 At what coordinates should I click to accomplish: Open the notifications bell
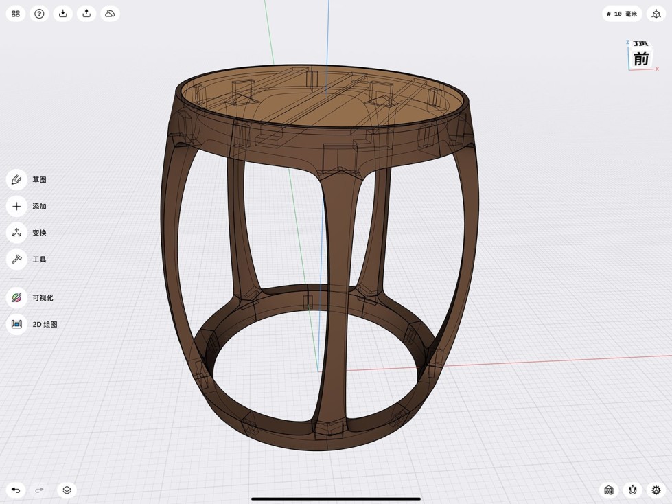click(656, 13)
